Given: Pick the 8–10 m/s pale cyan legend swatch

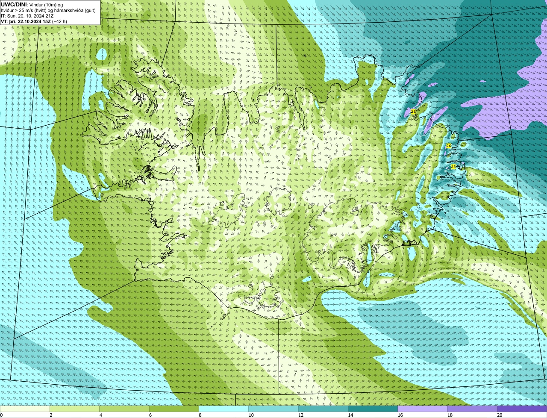Looking at the screenshot, I should pyautogui.click(x=224, y=409).
